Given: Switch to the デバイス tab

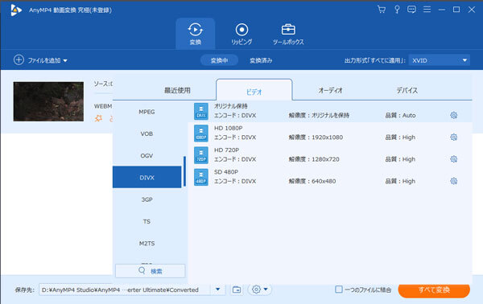Looking at the screenshot, I should tap(407, 90).
